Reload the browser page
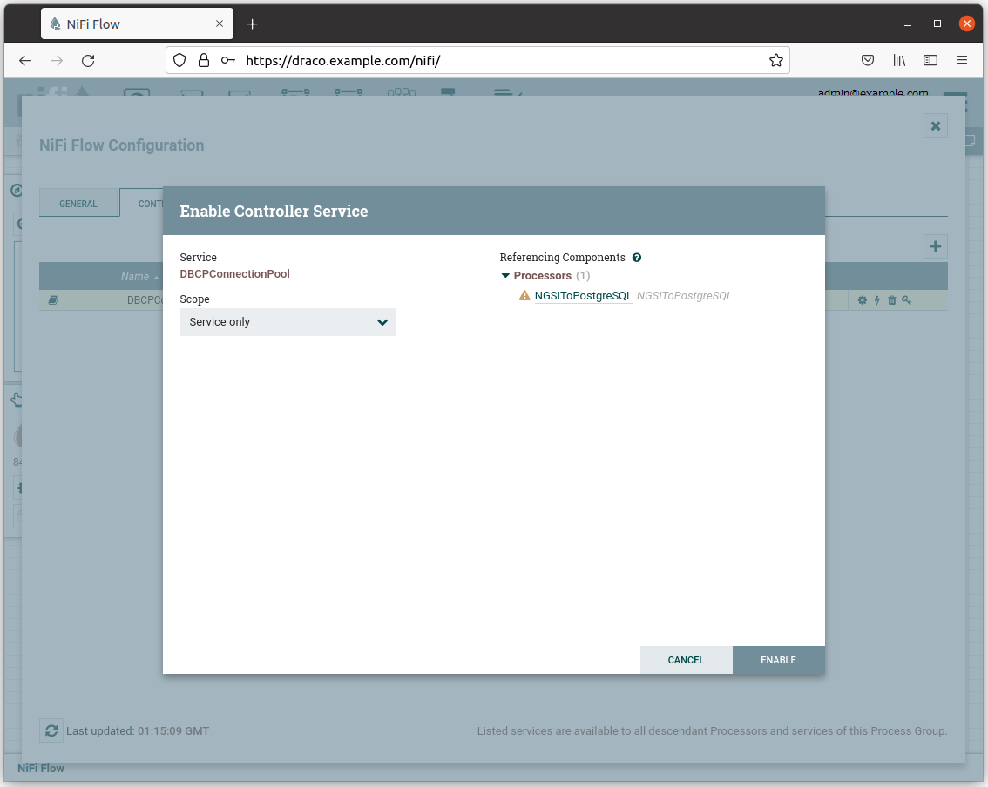The width and height of the screenshot is (988, 787). (88, 60)
